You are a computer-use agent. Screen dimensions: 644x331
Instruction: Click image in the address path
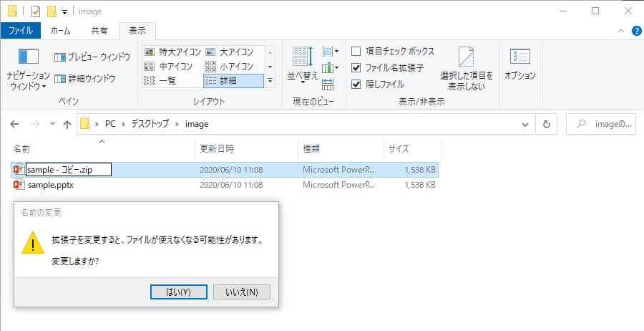click(197, 124)
